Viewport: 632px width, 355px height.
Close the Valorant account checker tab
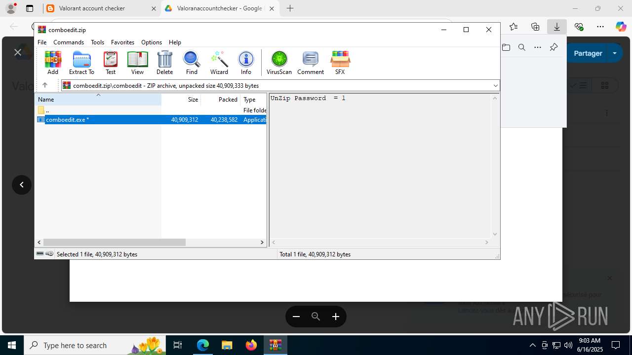pyautogui.click(x=153, y=8)
